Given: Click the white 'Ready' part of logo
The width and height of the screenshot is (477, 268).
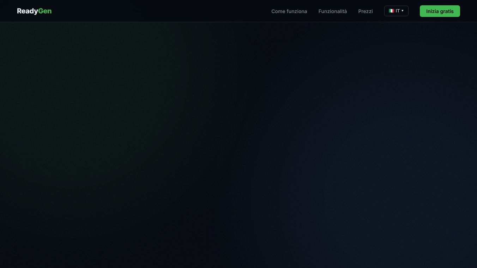Looking at the screenshot, I should [28, 11].
